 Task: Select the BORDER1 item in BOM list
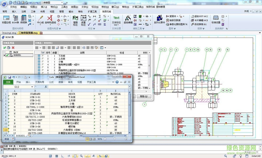pyautogui.click(x=18, y=55)
